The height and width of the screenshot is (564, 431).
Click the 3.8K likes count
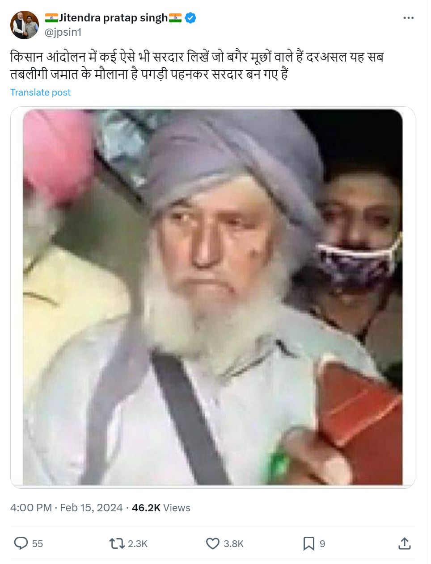click(233, 544)
